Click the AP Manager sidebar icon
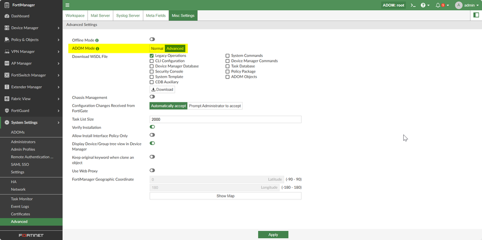 click(x=7, y=63)
